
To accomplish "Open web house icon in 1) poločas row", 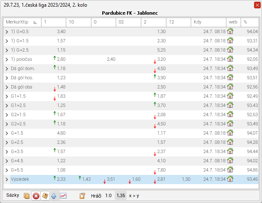I will pyautogui.click(x=230, y=59).
